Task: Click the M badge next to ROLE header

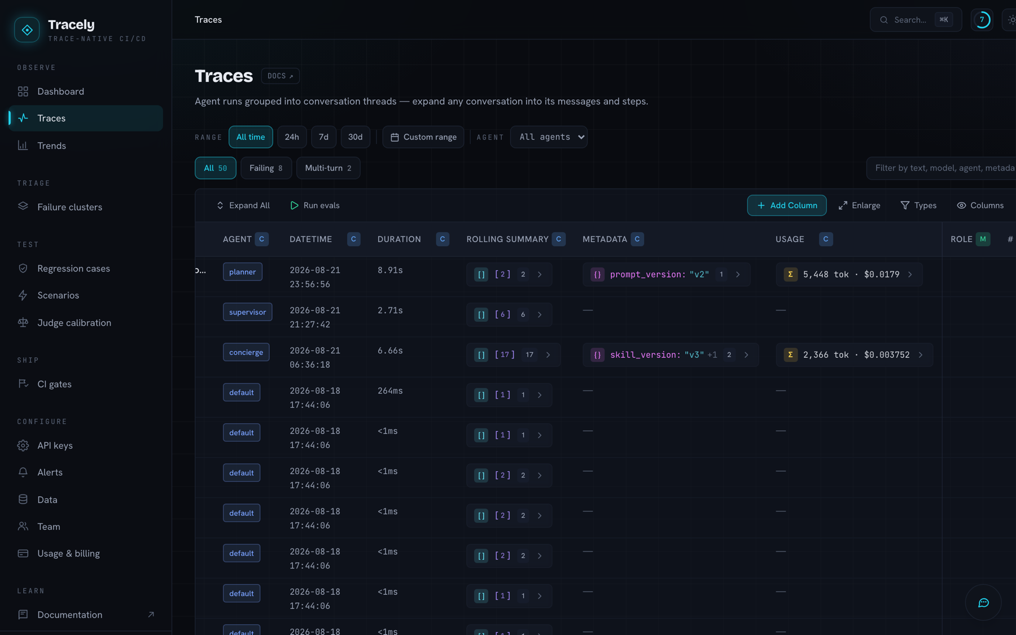Action: coord(983,239)
